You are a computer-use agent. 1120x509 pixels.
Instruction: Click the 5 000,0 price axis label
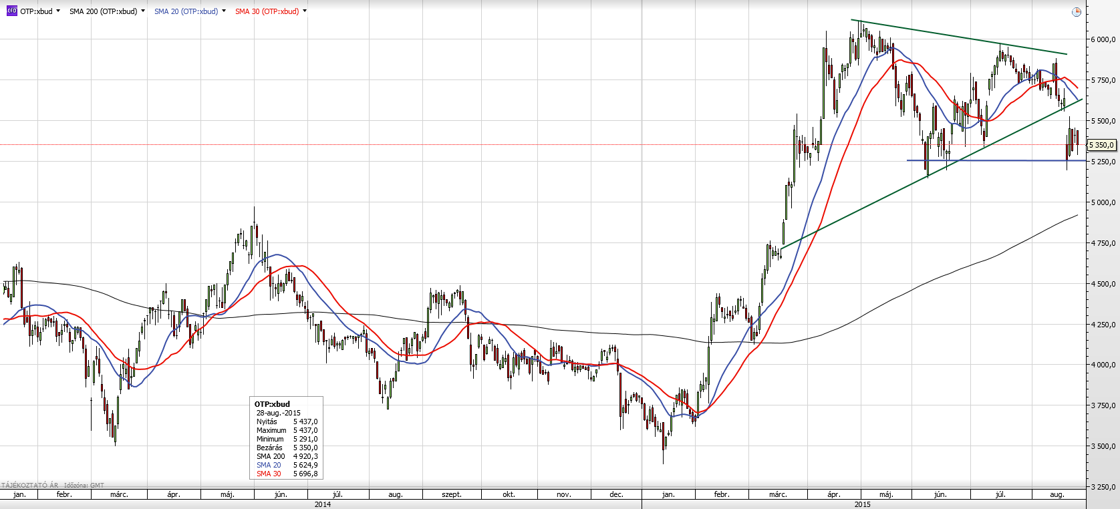click(x=1103, y=202)
